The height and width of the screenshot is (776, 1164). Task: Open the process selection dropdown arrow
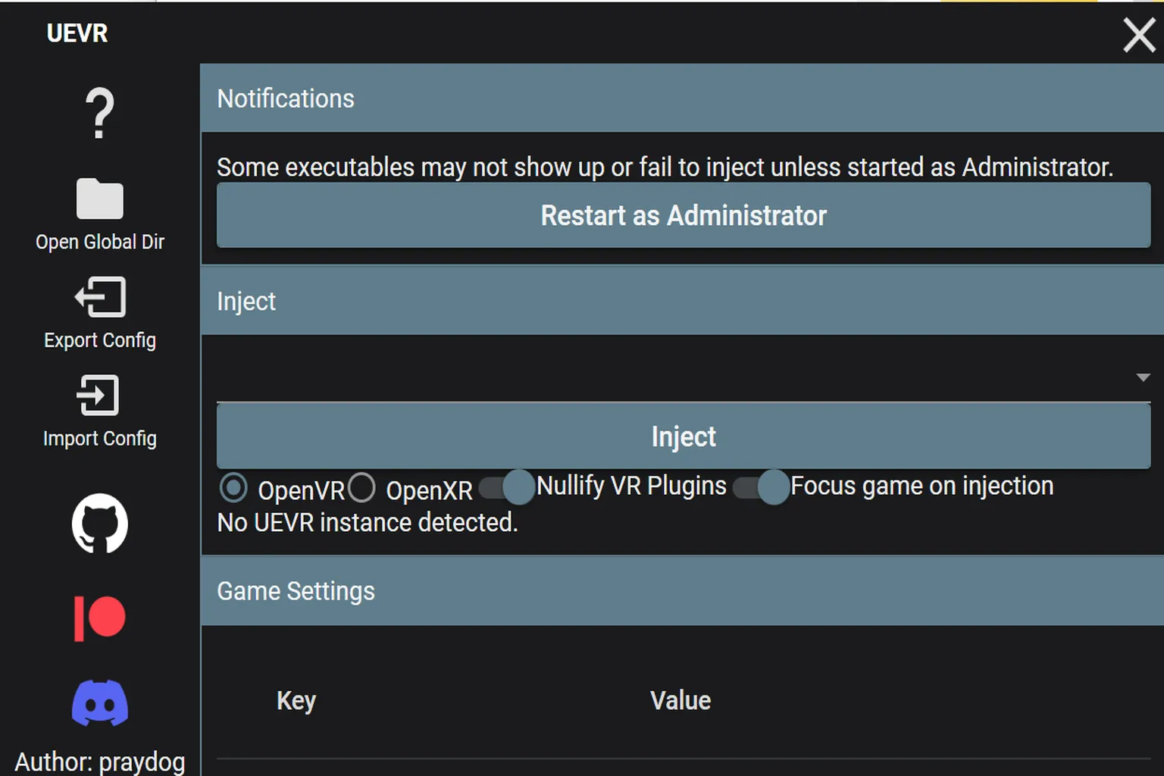point(1143,377)
